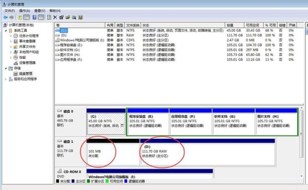The width and height of the screenshot is (308, 190).
Task: Select the (C:) 45.00 GB partition block
Action: pyautogui.click(x=106, y=122)
